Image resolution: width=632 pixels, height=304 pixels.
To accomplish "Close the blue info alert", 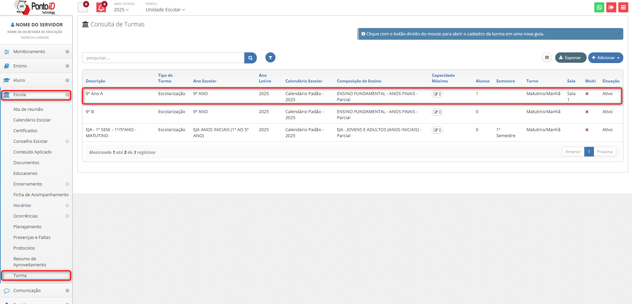I will [619, 34].
